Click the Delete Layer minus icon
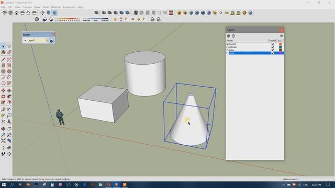Screen dimensions: 335x188 pyautogui.click(x=233, y=36)
